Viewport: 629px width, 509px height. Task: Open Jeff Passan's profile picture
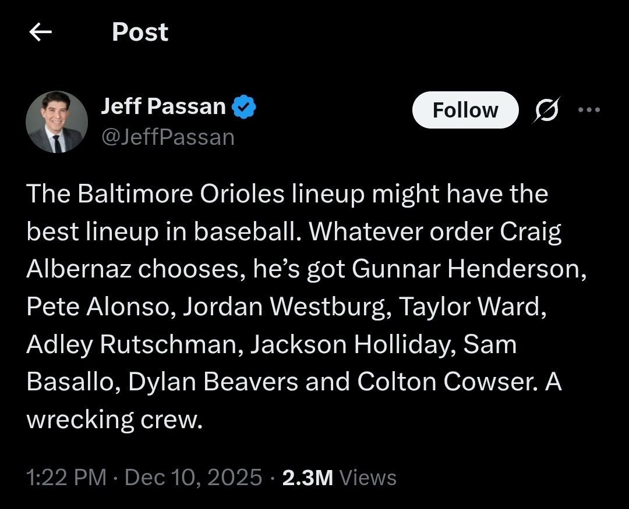(x=56, y=122)
